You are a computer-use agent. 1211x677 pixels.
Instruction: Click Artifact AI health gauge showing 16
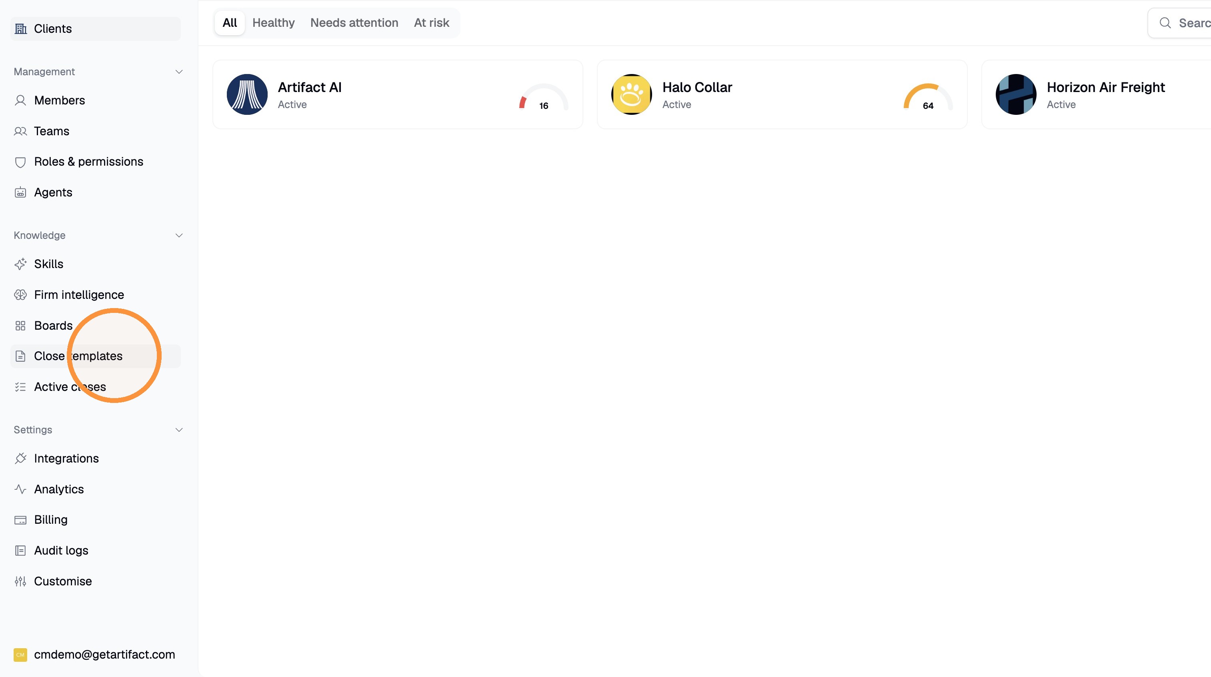pos(543,97)
